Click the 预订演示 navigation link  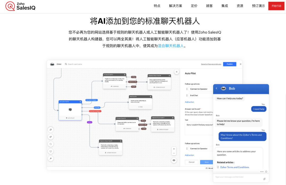(258, 6)
